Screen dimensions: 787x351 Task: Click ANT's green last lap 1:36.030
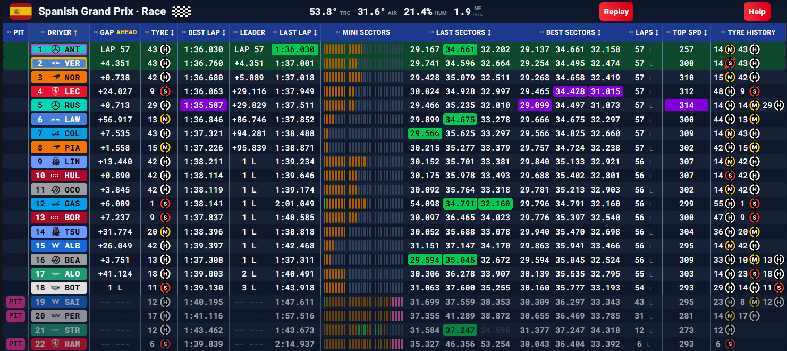click(295, 49)
